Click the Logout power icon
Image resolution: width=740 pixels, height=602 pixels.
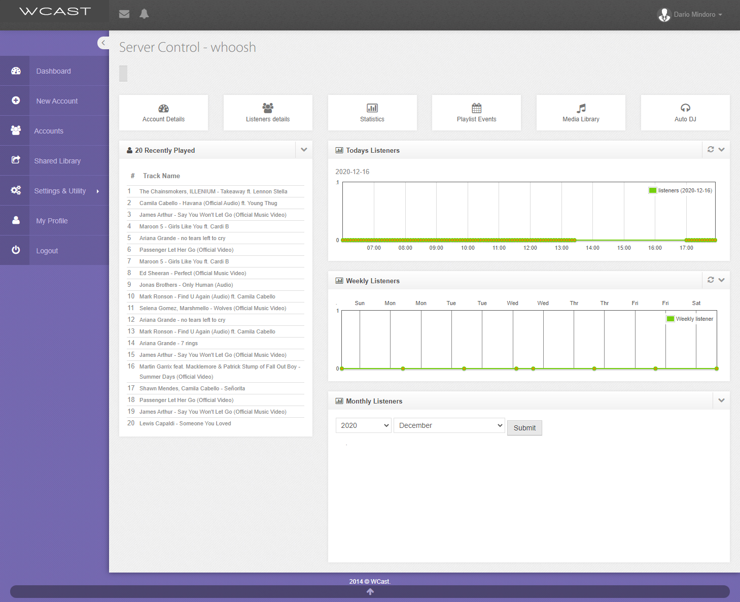coord(16,250)
